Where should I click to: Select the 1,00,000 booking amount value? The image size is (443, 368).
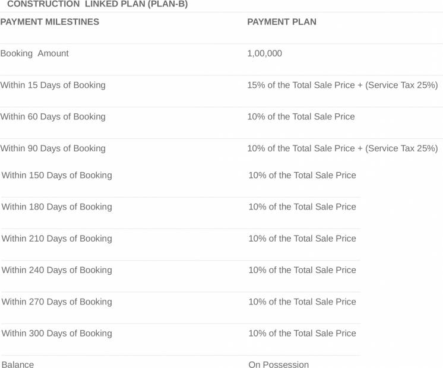click(x=264, y=53)
